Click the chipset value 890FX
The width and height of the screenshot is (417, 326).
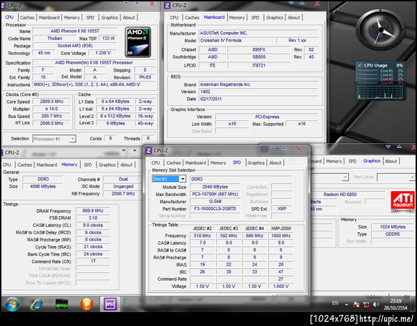(x=259, y=50)
